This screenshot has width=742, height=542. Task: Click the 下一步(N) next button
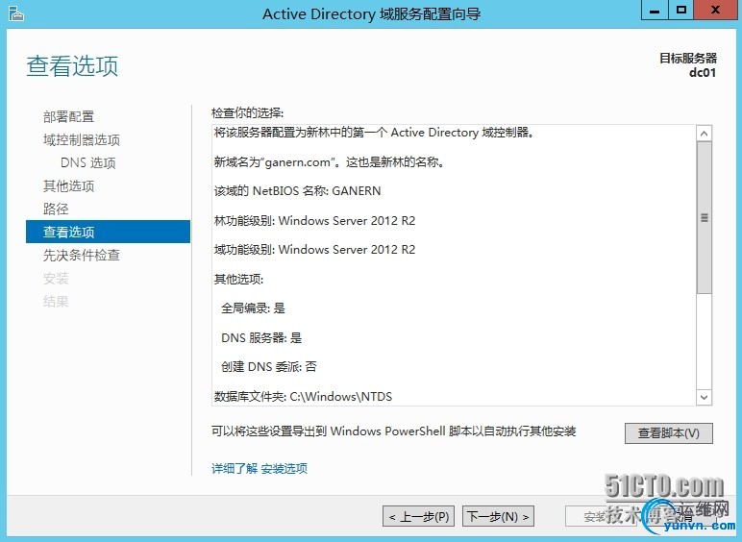[498, 516]
